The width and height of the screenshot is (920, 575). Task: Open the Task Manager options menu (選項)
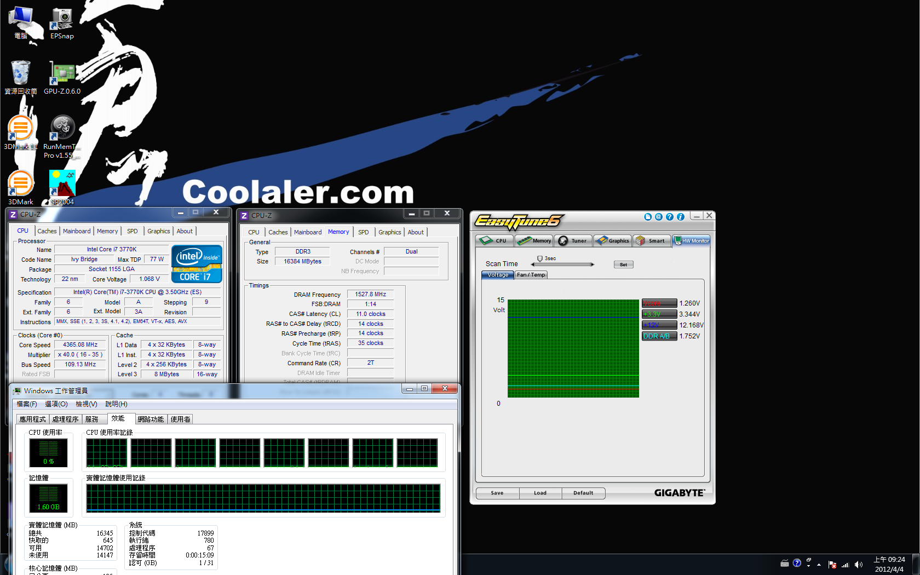pyautogui.click(x=56, y=404)
